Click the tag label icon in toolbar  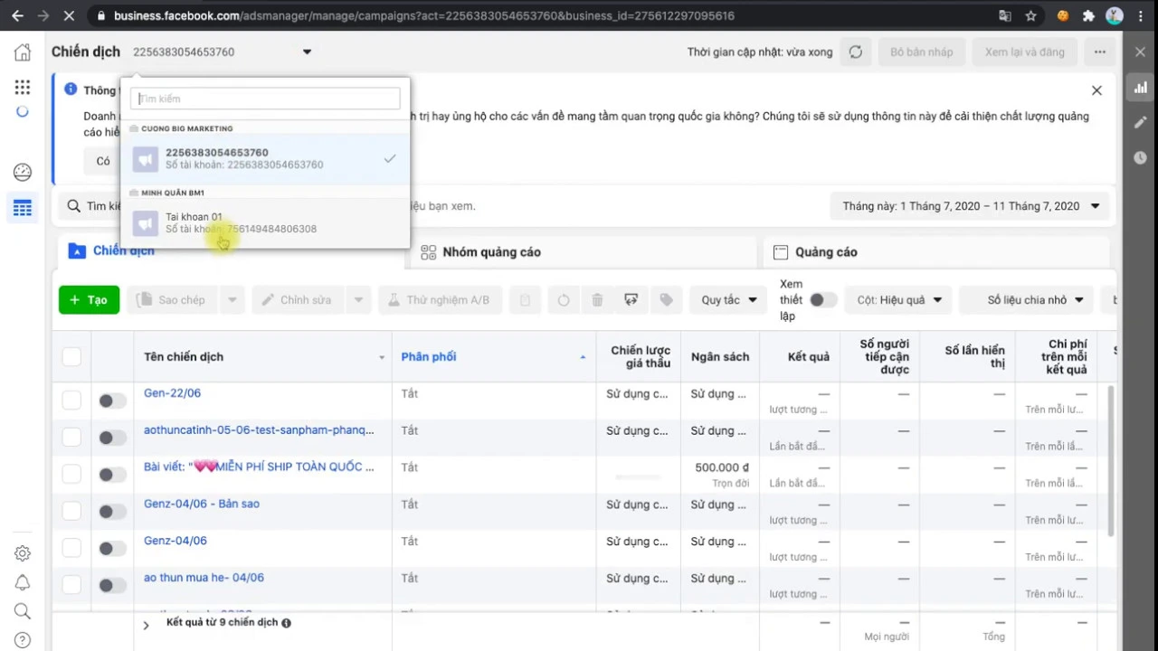666,300
